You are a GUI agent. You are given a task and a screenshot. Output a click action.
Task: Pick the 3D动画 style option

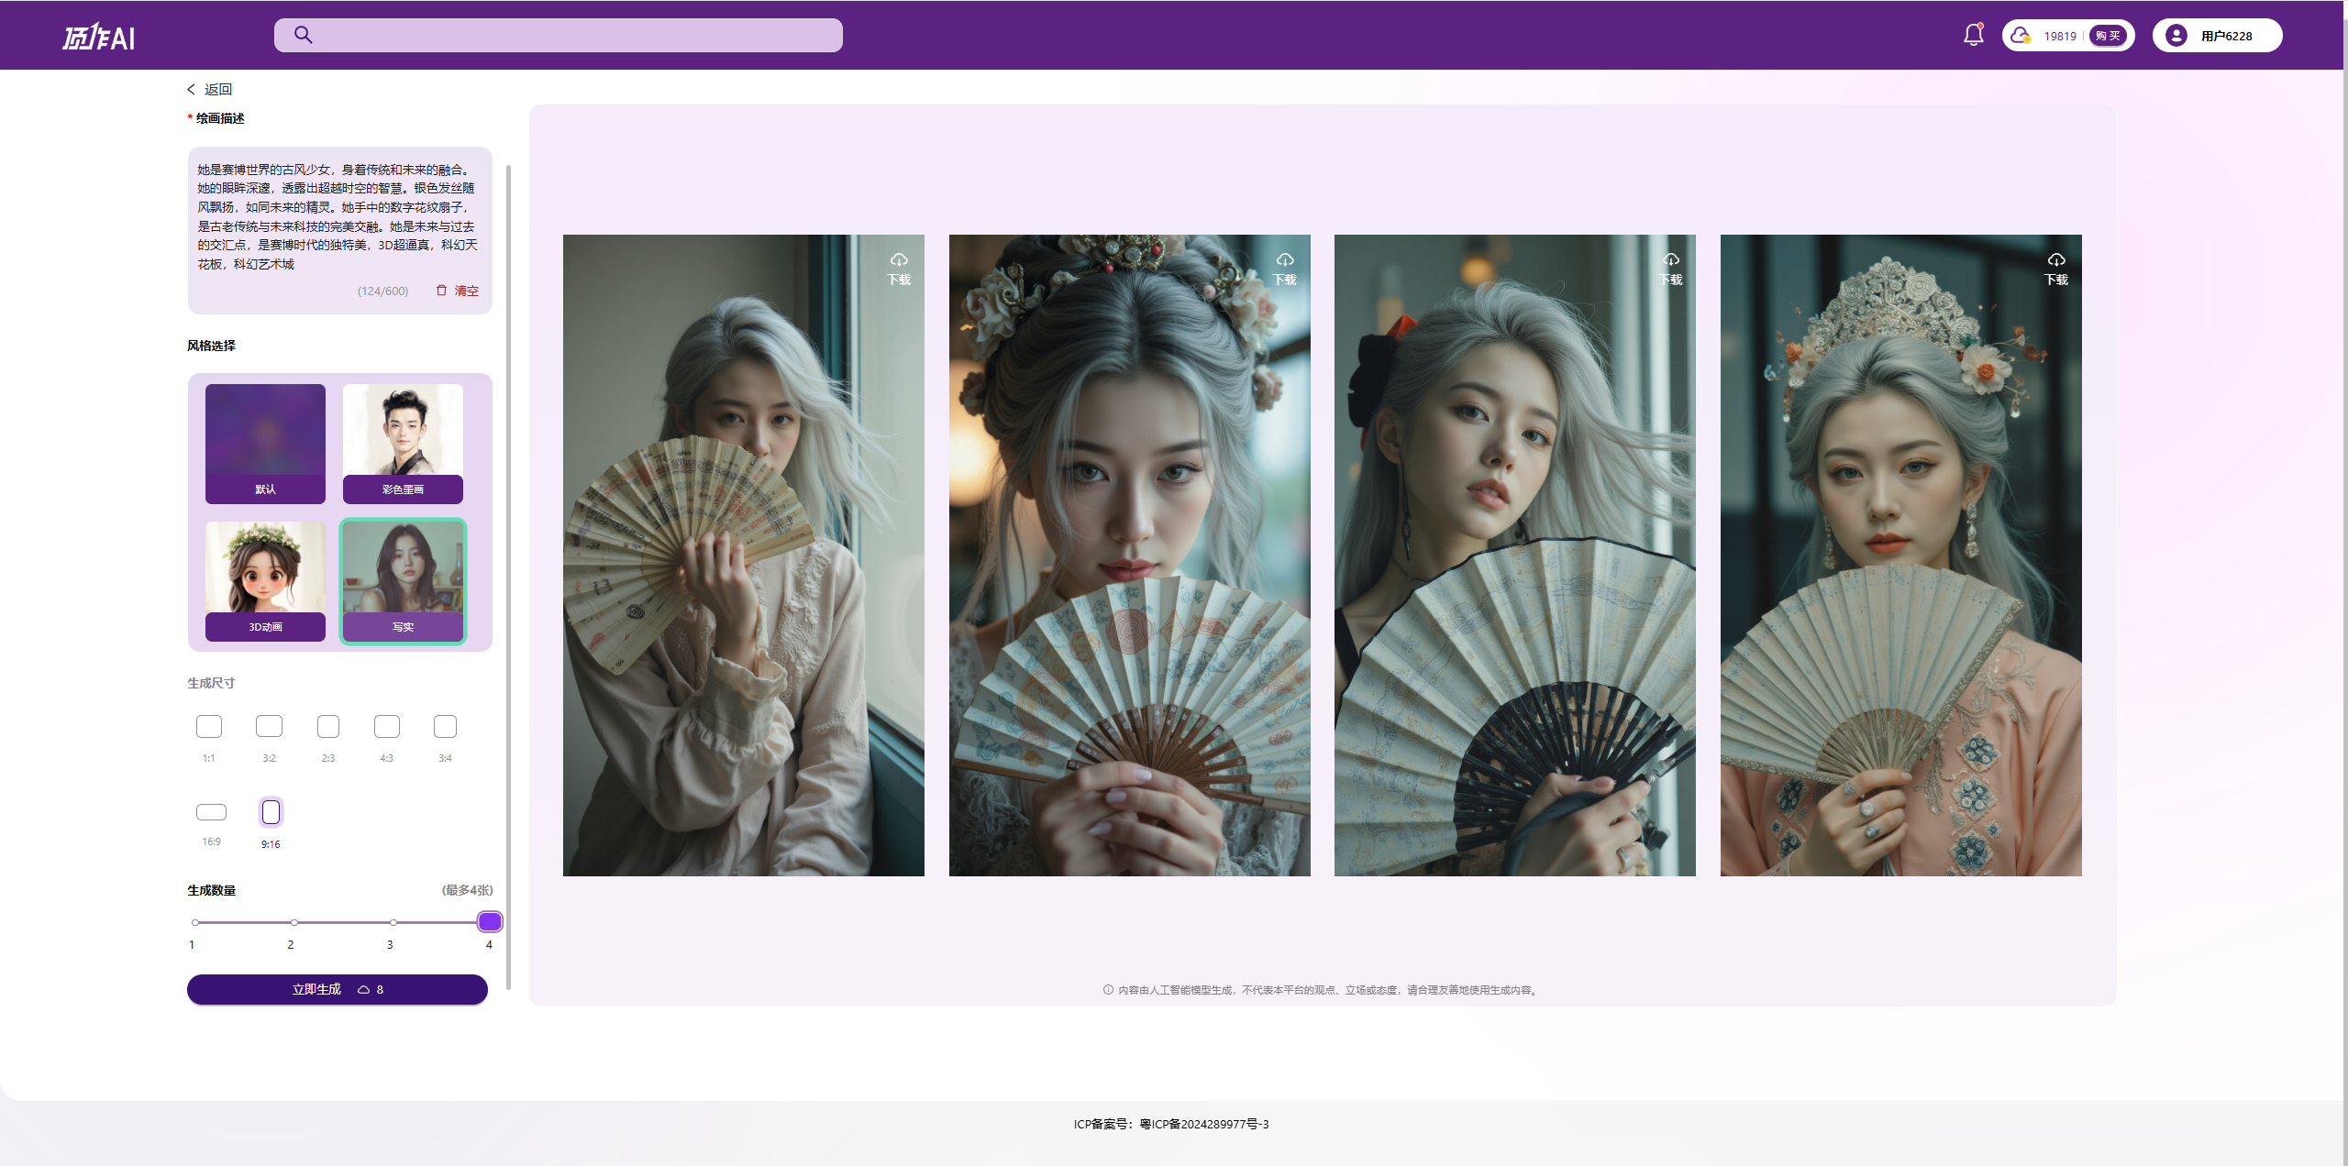(x=265, y=581)
